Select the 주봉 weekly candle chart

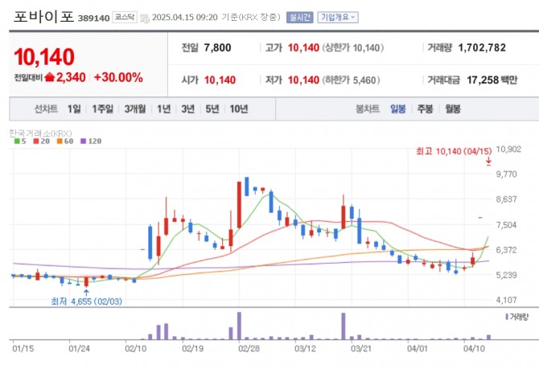pos(425,109)
